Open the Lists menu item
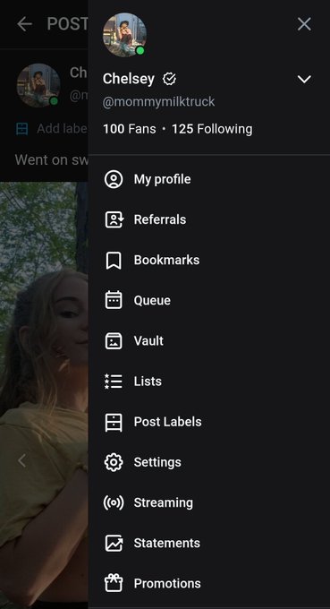The image size is (330, 609). (x=209, y=382)
